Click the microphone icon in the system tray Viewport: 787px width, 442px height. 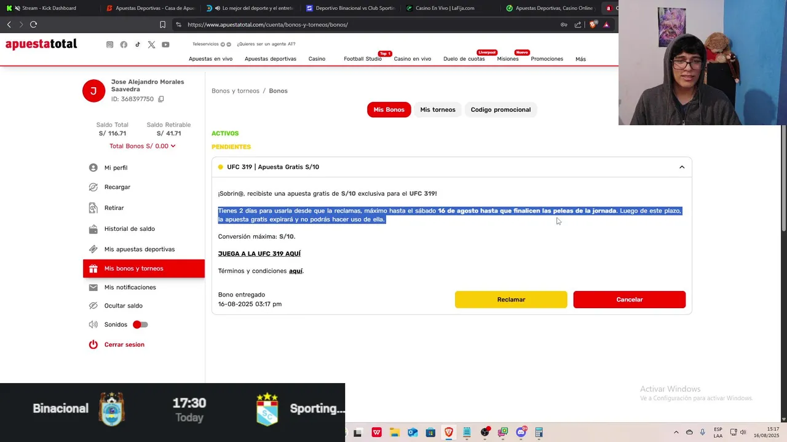(702, 432)
